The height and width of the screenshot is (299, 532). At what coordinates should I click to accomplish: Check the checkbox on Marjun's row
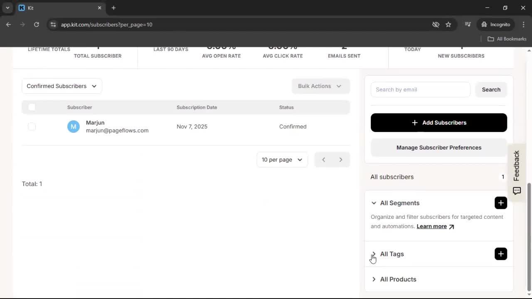coord(32,126)
